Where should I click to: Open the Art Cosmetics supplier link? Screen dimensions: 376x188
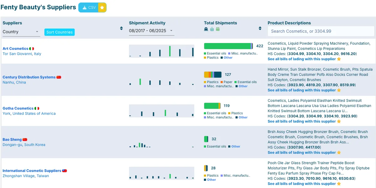15,49
